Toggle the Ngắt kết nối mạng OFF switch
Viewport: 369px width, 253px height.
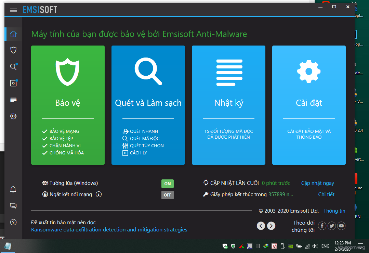click(168, 195)
